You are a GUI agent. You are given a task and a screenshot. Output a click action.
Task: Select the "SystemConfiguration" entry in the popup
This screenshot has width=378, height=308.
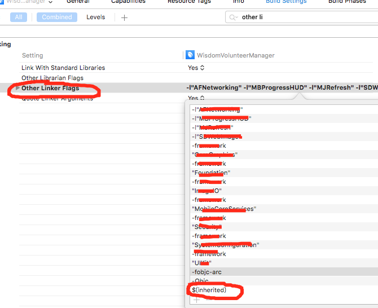click(284, 245)
